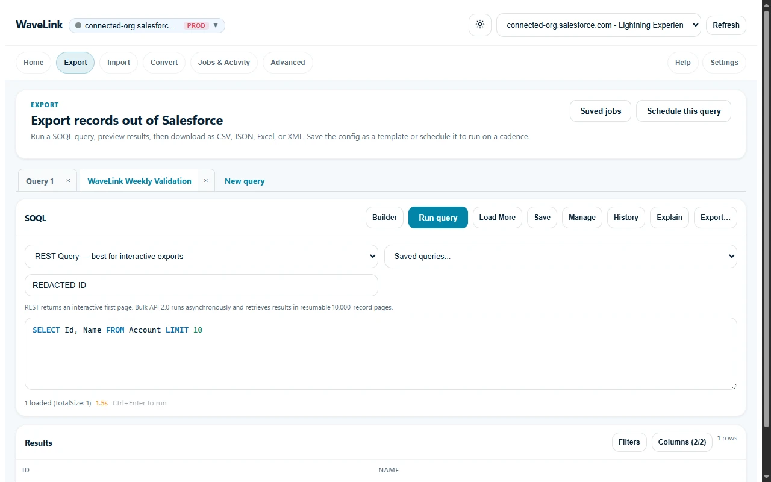Viewport: 771px width, 482px height.
Task: Click Schedule this query
Action: [684, 111]
